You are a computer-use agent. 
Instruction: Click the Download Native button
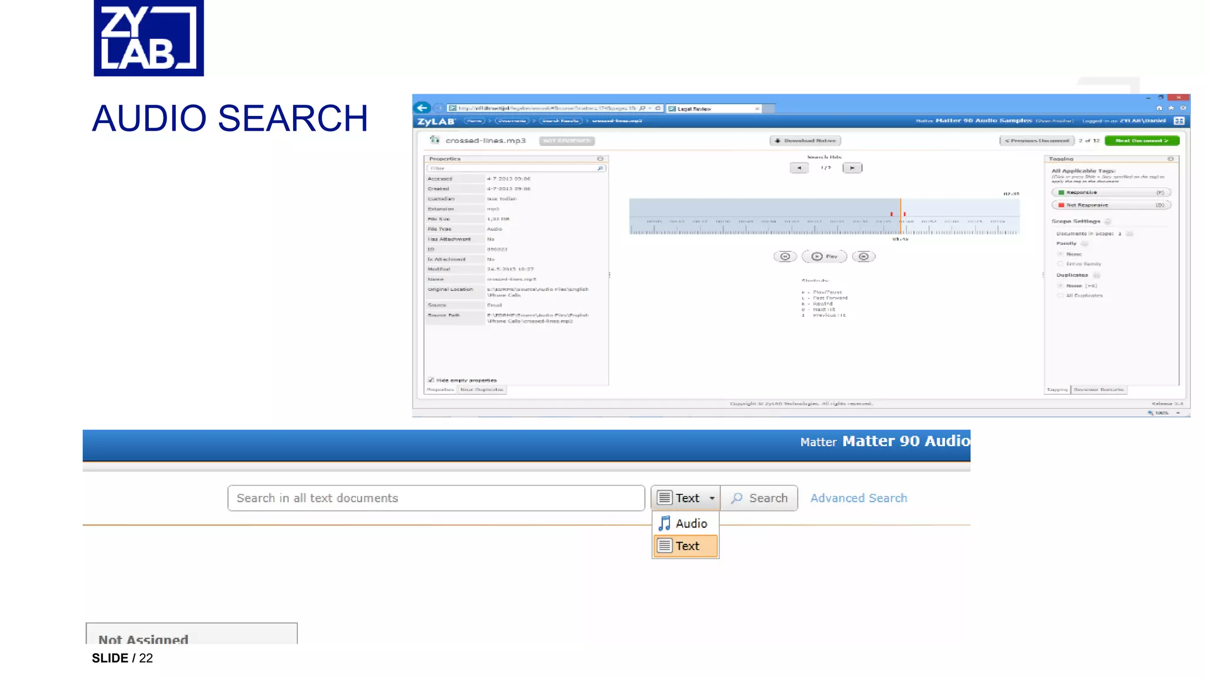[x=805, y=141]
